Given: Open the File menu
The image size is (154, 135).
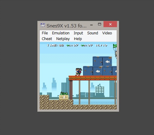Looking at the screenshot, I should click(45, 33).
